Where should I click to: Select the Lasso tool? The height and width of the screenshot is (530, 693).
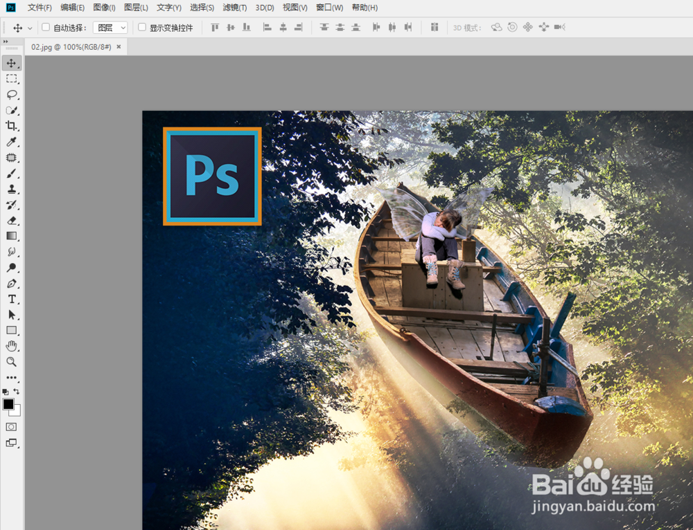(12, 94)
